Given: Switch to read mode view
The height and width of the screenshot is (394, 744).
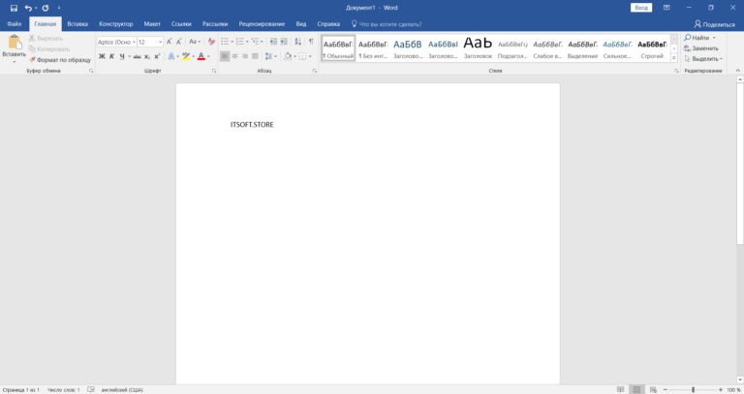Looking at the screenshot, I should tap(620, 390).
